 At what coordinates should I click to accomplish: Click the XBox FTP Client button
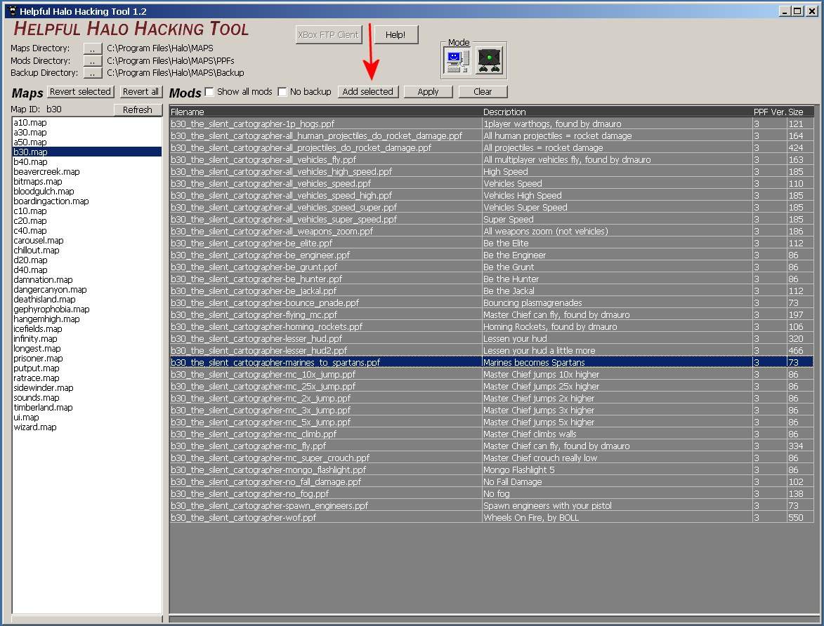[x=329, y=34]
